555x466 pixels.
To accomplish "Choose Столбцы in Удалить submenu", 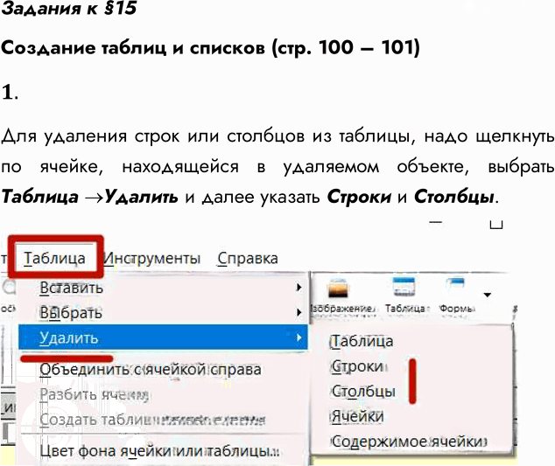I will point(363,391).
